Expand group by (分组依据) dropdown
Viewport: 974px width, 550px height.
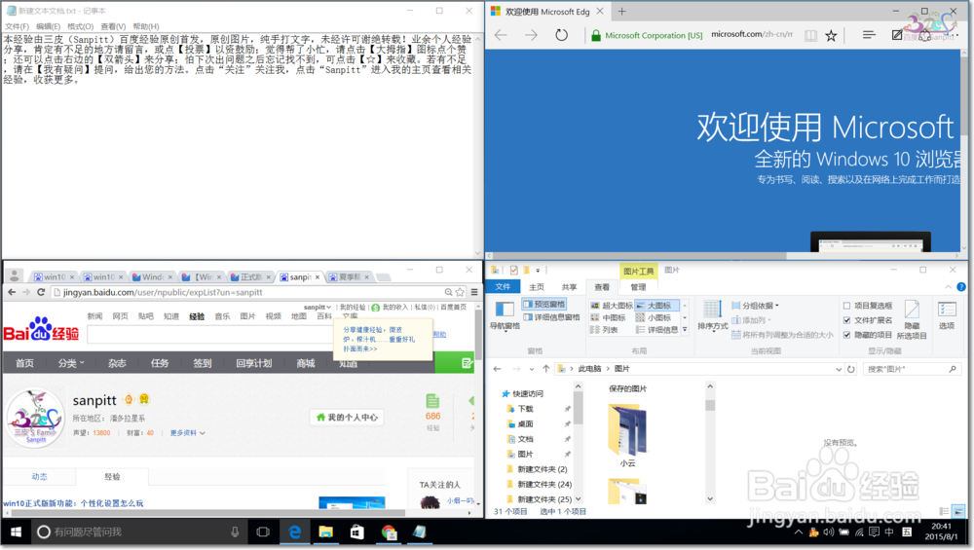(756, 306)
